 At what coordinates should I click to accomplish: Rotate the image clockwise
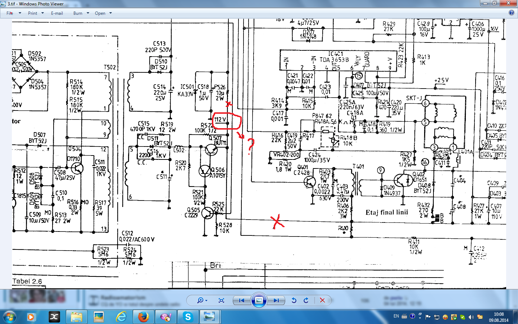306,300
